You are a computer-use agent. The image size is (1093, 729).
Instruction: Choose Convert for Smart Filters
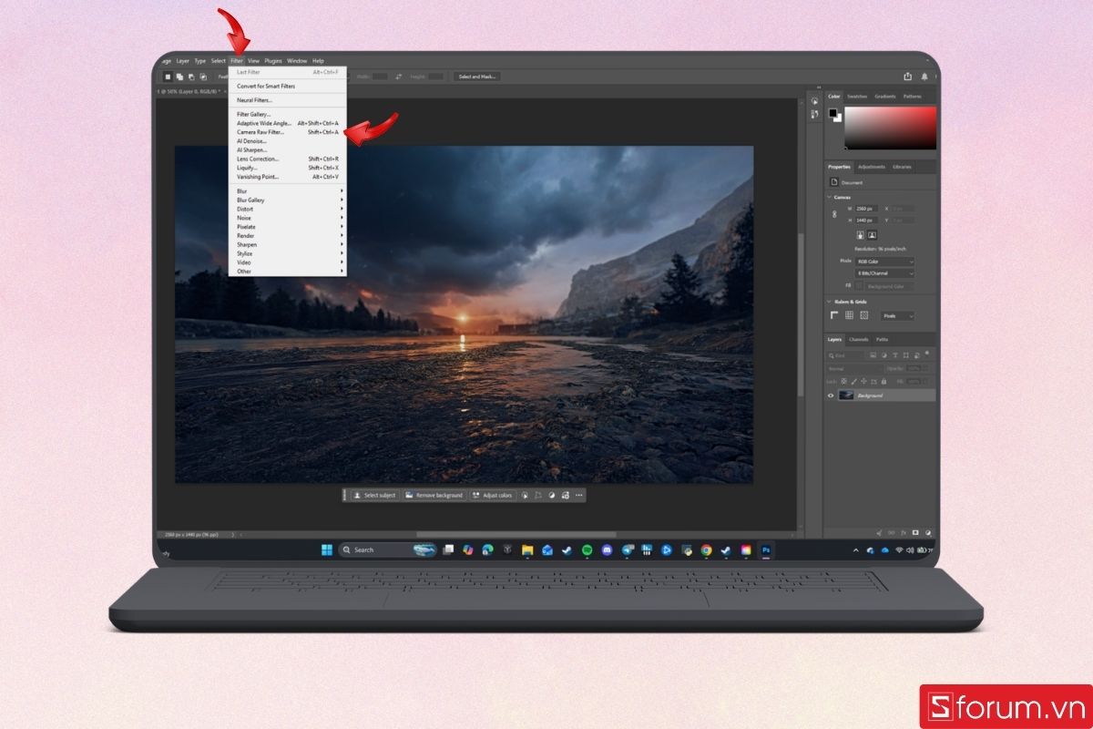click(288, 86)
